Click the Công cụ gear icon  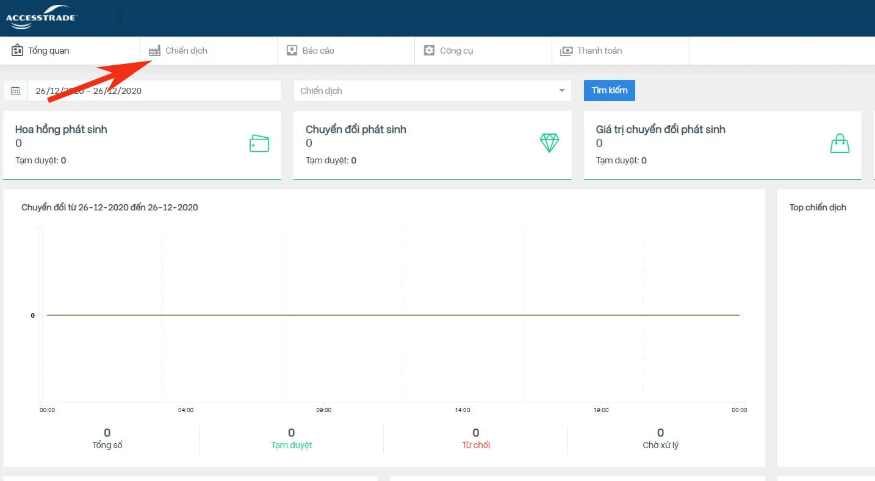429,51
